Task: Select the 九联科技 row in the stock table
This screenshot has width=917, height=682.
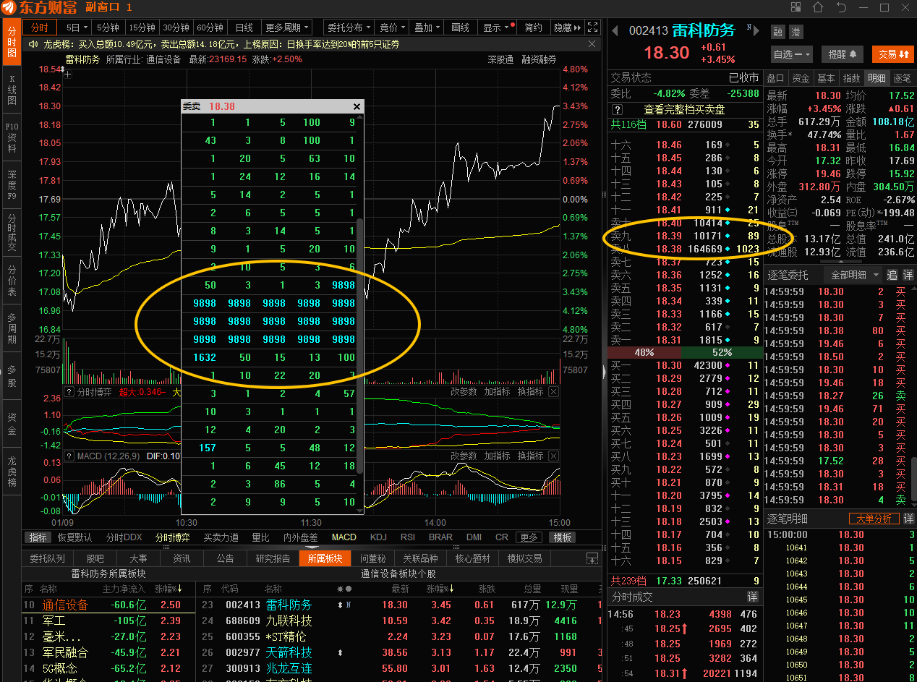Action: [x=401, y=621]
